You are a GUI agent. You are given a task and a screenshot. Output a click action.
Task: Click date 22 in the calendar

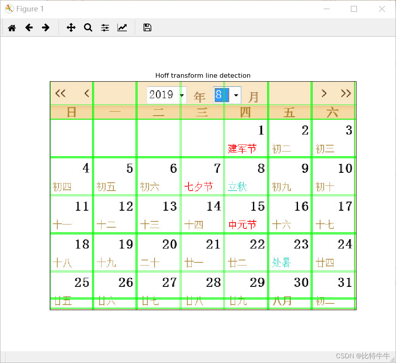pos(257,244)
